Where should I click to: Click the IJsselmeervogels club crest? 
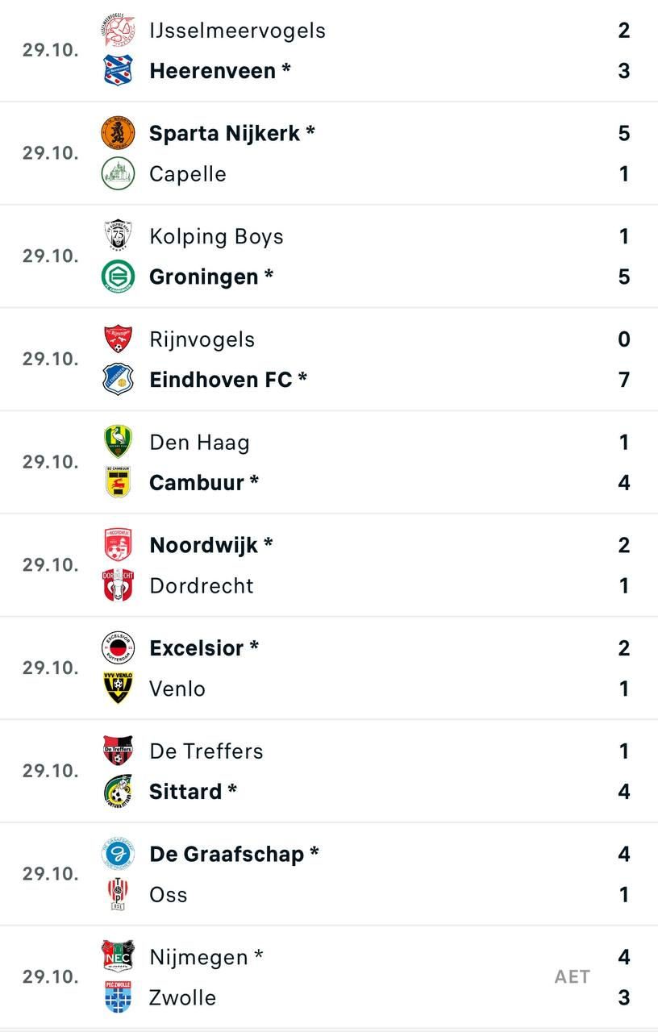pyautogui.click(x=118, y=31)
